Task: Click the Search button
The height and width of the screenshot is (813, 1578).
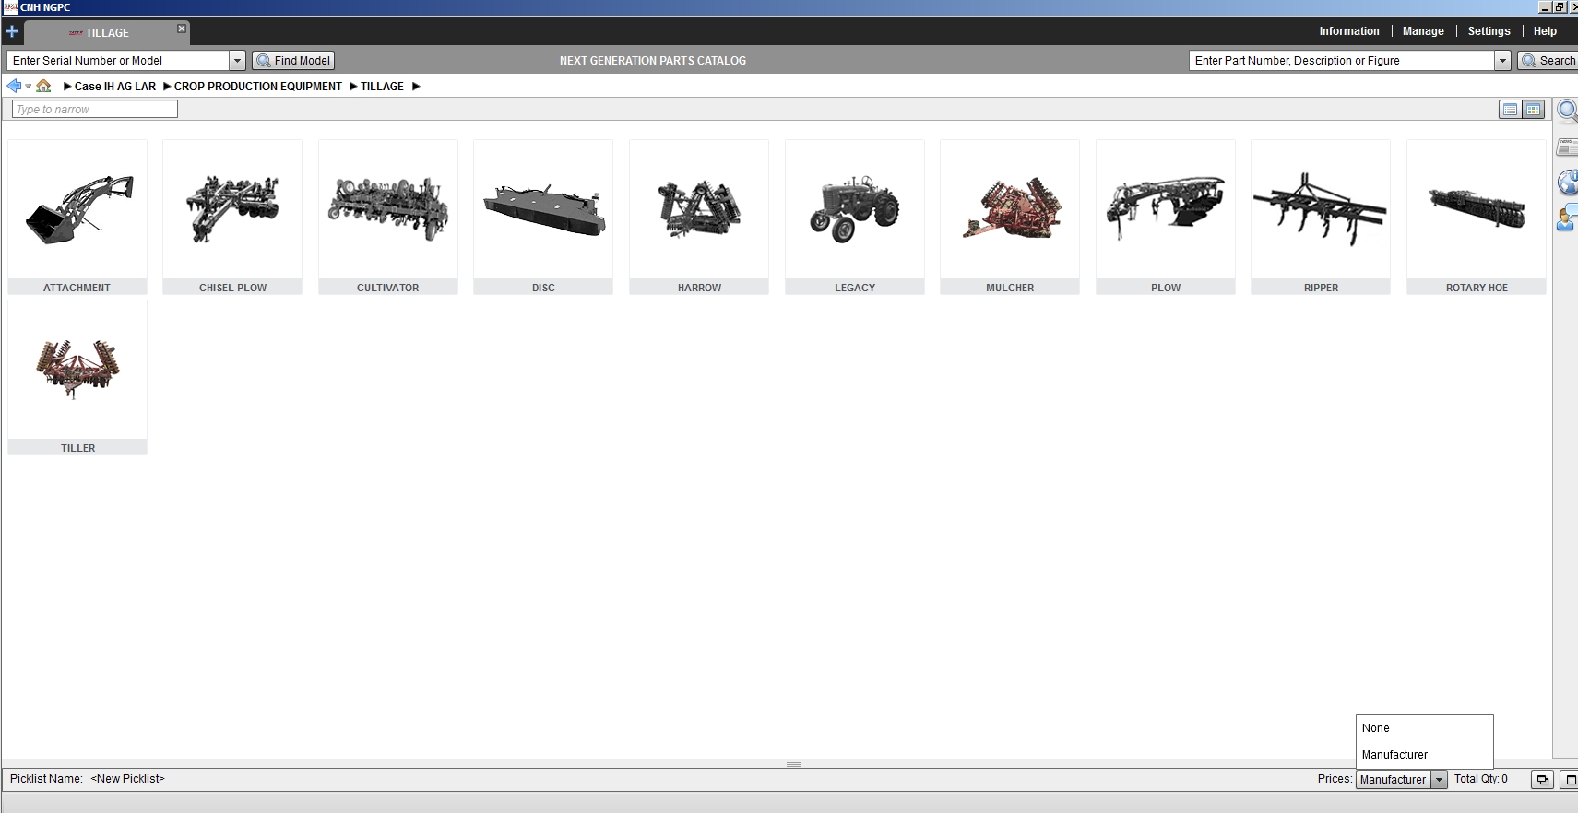Action: click(x=1548, y=61)
